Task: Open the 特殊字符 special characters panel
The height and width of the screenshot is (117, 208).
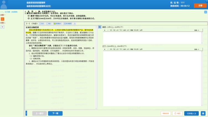Action: (166, 113)
